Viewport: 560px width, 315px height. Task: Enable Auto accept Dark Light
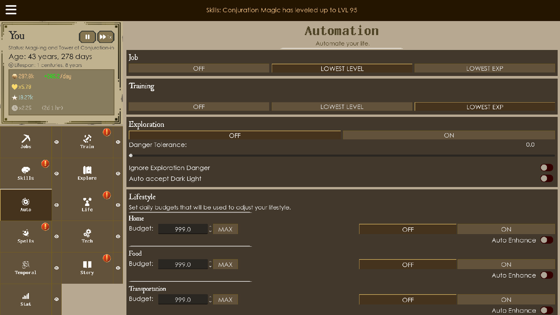(x=547, y=178)
